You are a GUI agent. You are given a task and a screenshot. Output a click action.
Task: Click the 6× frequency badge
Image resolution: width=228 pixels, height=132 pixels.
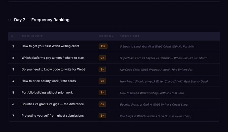tap(102, 104)
